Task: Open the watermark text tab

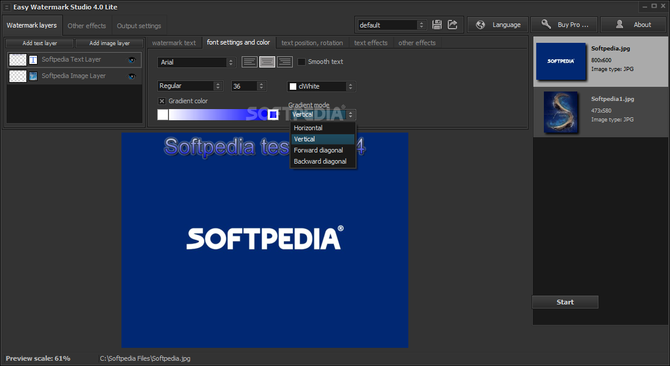Action: coord(174,43)
